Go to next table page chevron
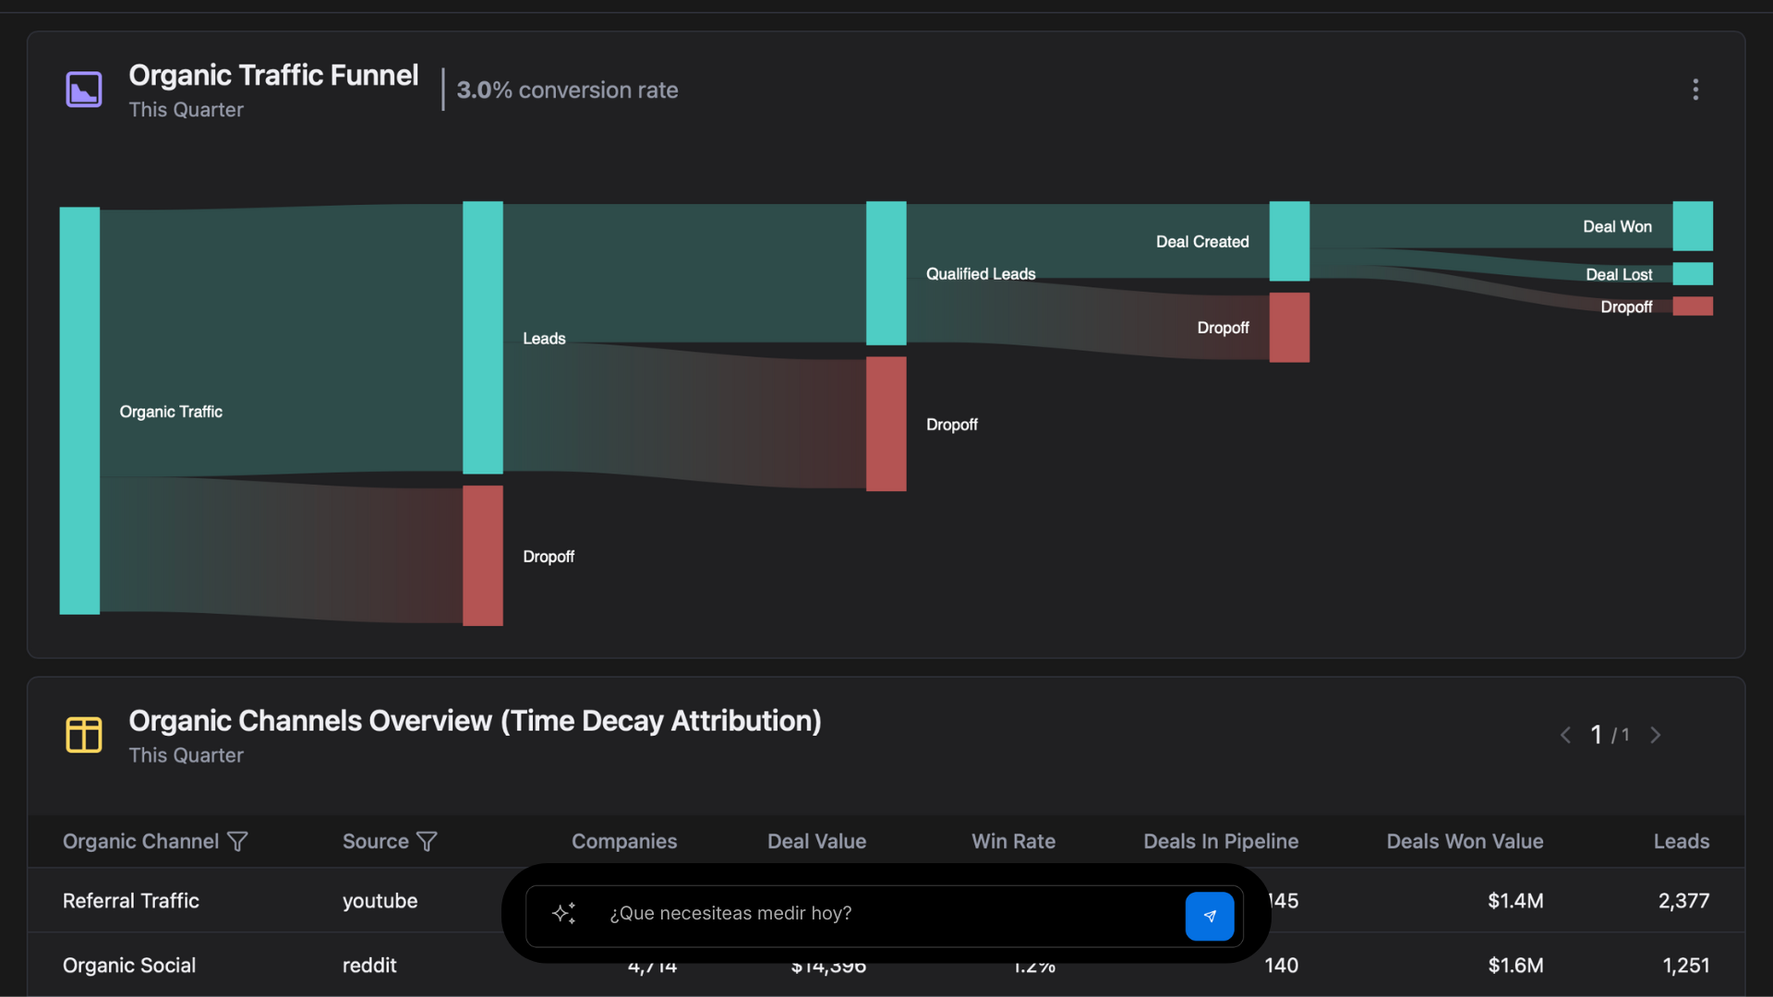1773x997 pixels. pos(1656,736)
